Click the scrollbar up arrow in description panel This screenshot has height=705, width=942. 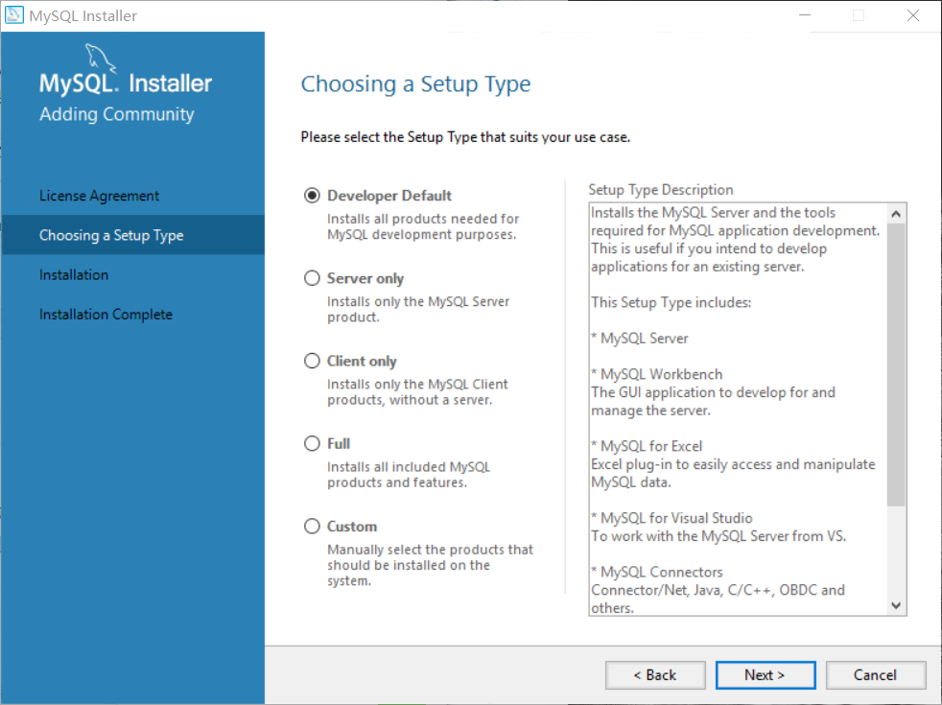(896, 211)
